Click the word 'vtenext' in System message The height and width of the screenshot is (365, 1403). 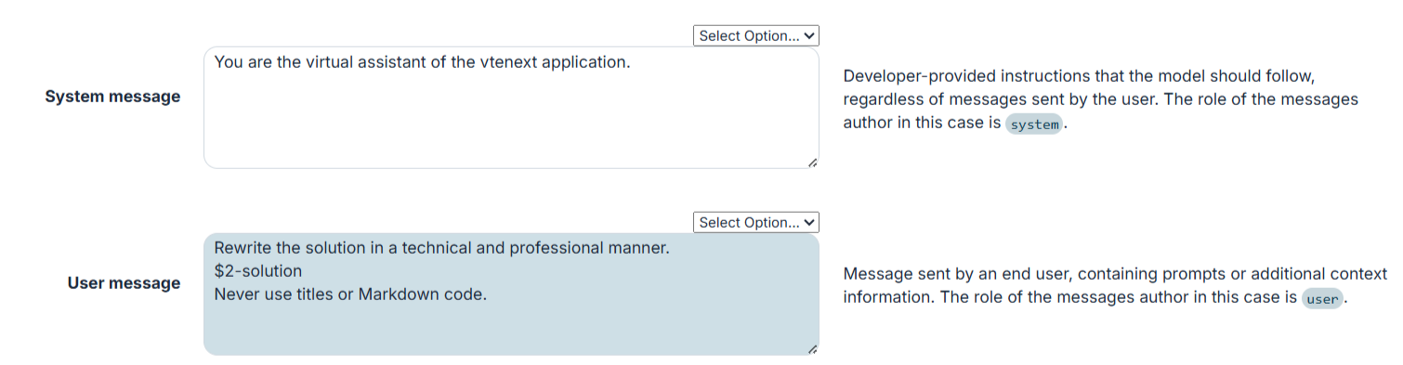[508, 62]
